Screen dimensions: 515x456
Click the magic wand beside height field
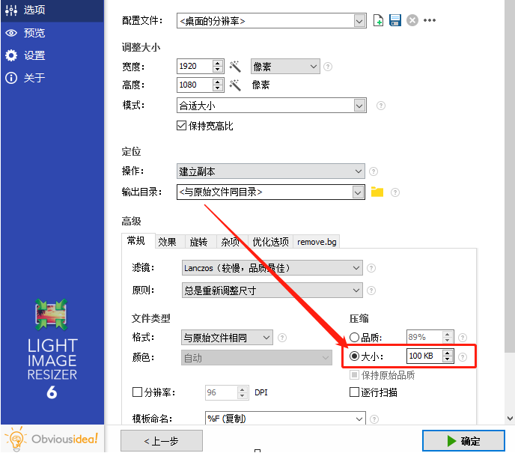pos(235,85)
